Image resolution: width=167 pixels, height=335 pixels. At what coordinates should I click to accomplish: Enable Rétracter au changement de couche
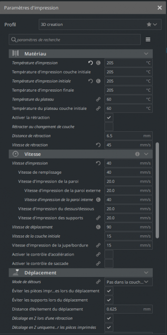pos(109,127)
